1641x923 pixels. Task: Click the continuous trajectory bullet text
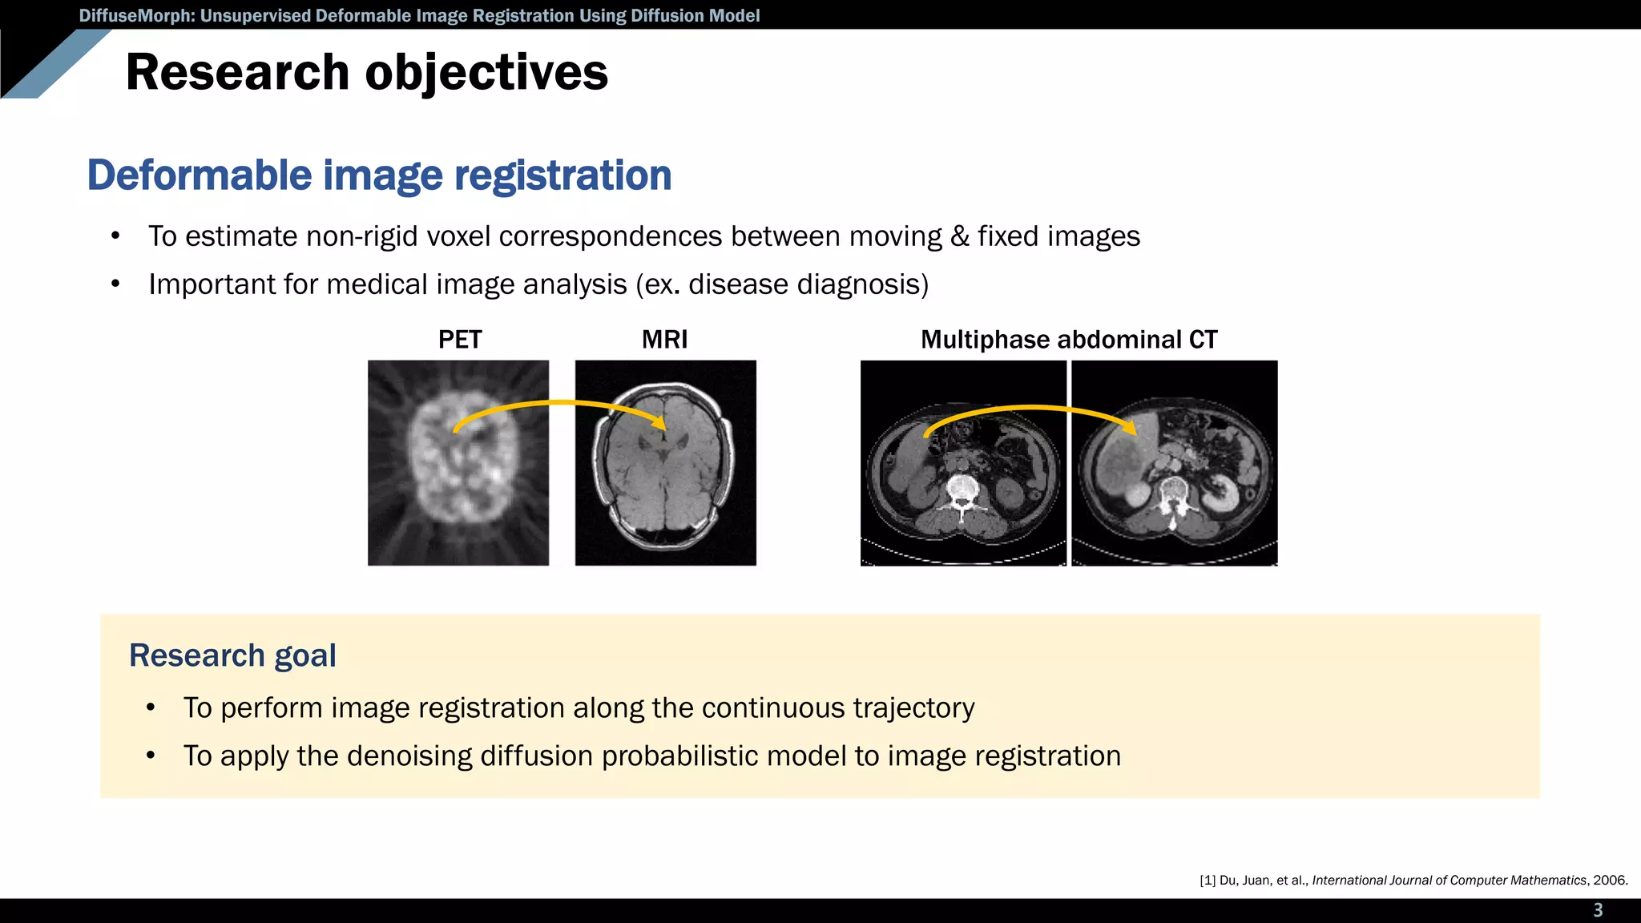(579, 708)
